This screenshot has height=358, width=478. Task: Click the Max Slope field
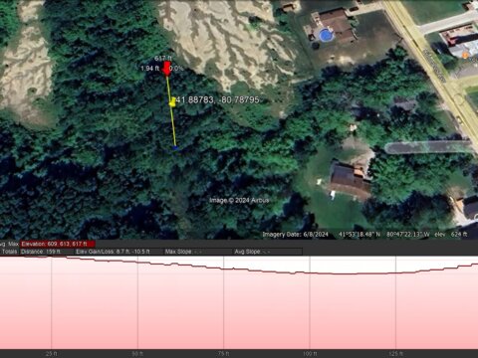click(x=183, y=252)
